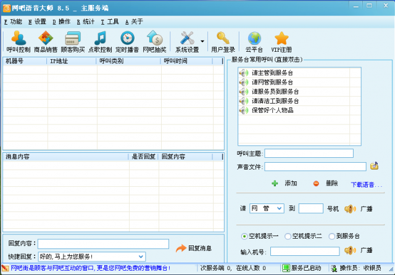Click the folder icon next to 声音文件
395x275 pixels.
point(375,166)
